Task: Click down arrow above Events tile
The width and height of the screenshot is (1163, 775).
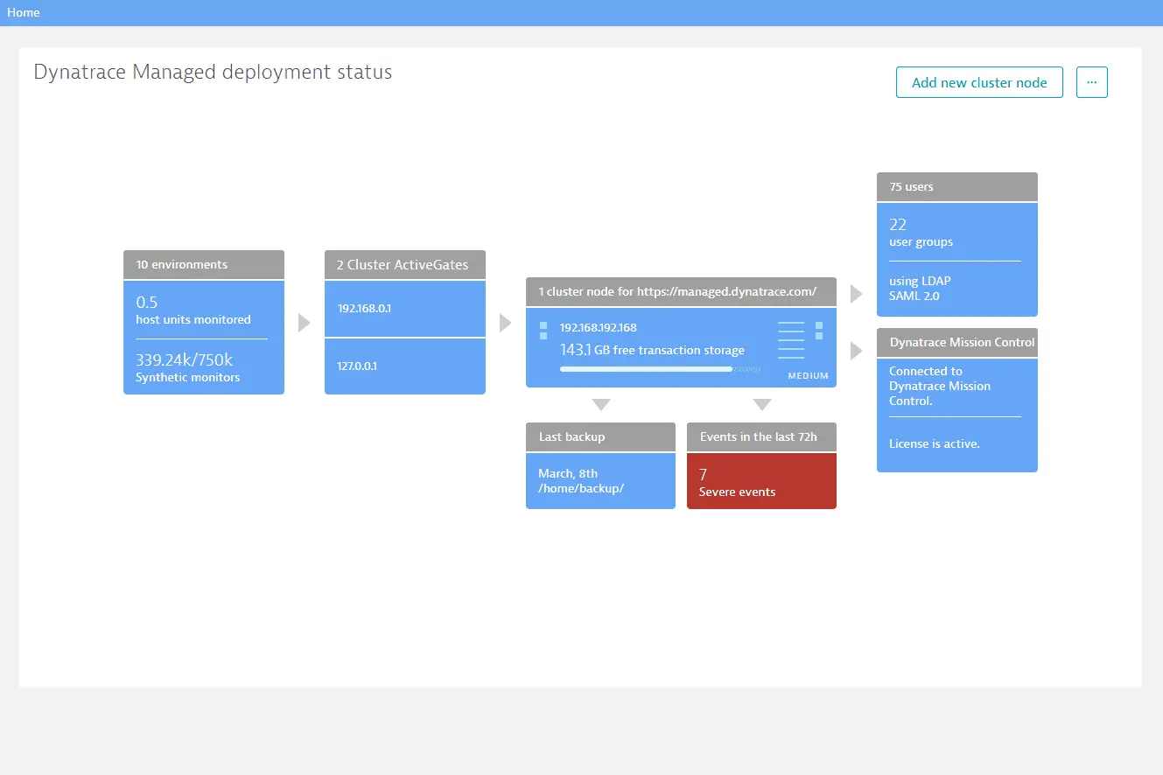Action: click(761, 405)
